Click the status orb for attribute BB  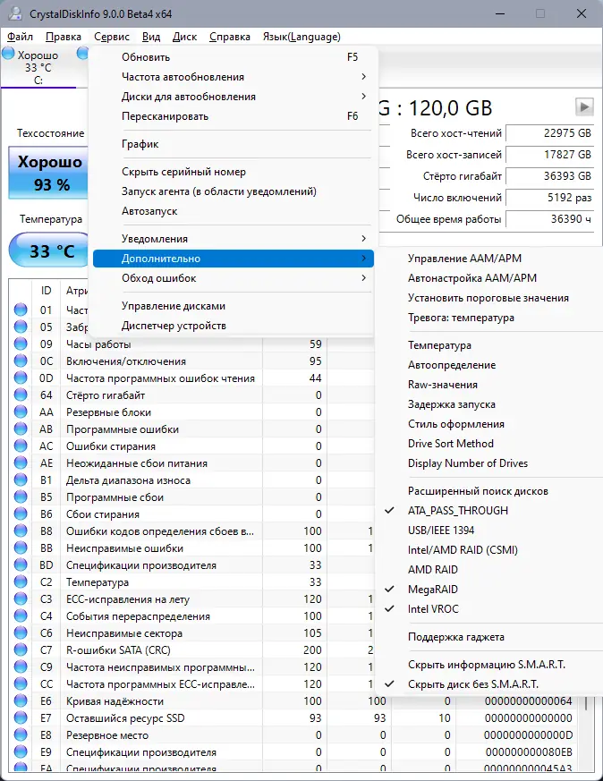tap(21, 548)
